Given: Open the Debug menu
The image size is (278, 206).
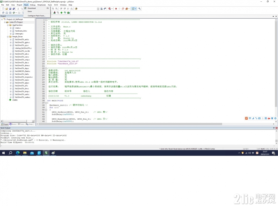Looking at the screenshot, I should (33, 5).
